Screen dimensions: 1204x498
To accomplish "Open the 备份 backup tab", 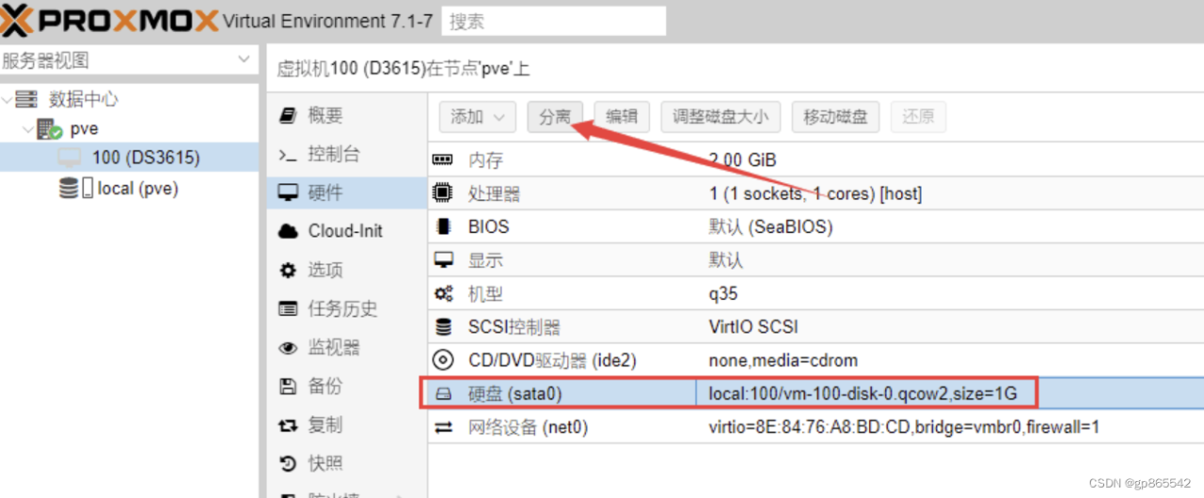I will click(x=347, y=386).
